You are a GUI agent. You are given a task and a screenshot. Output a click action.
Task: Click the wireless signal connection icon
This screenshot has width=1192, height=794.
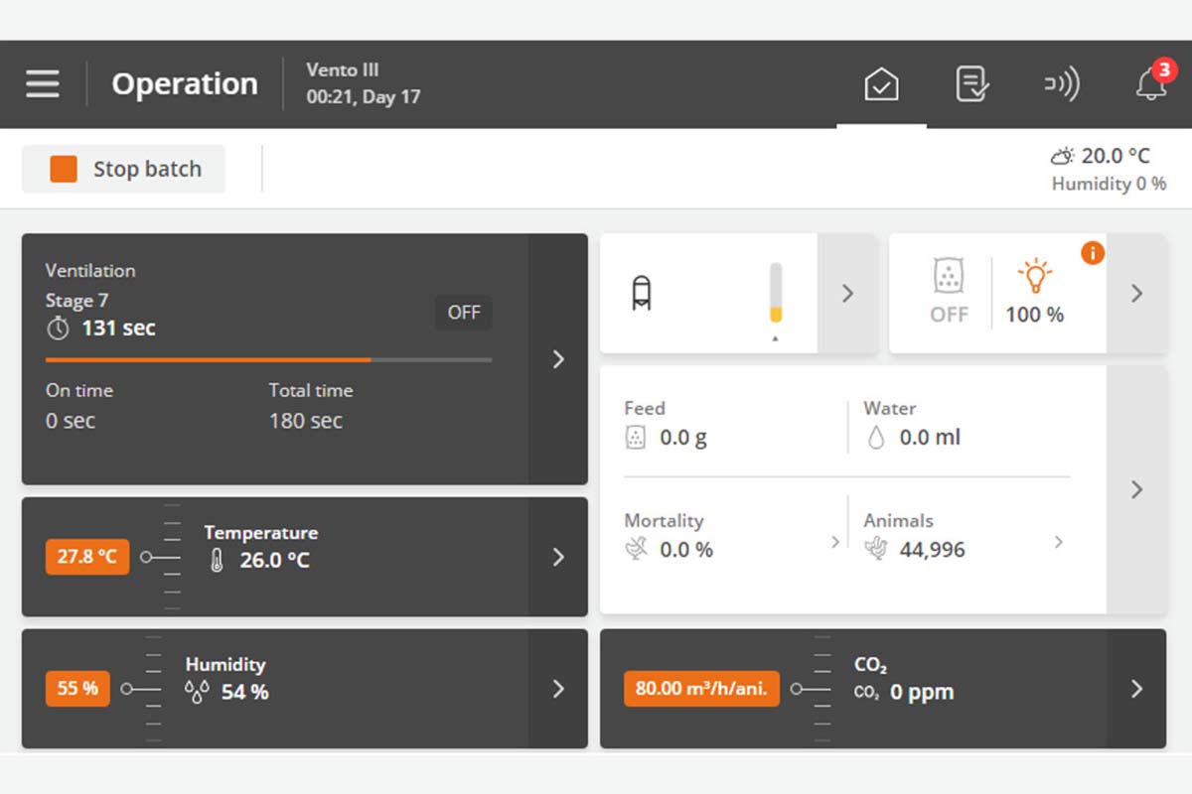click(x=1061, y=84)
